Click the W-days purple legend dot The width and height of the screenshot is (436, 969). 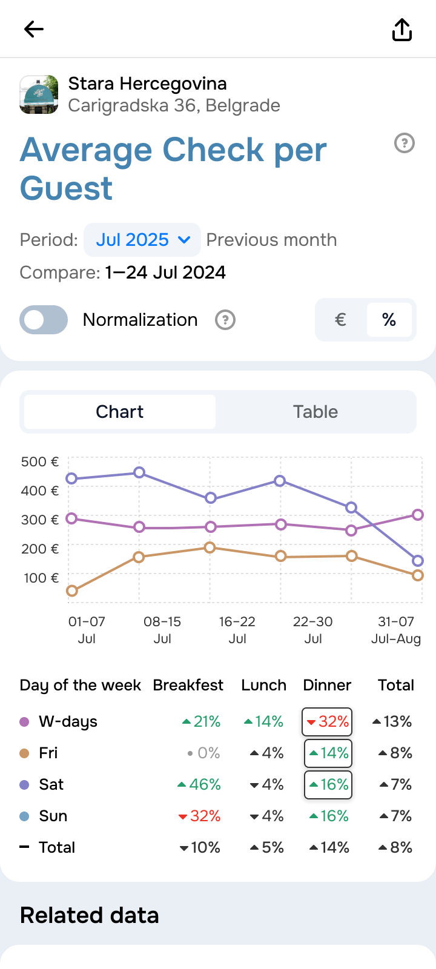pos(24,721)
